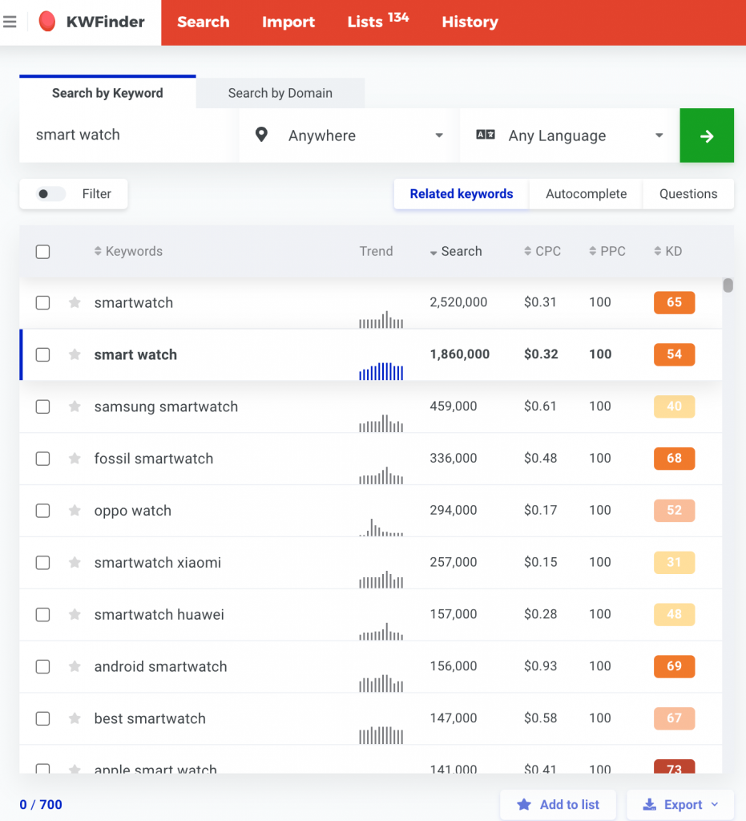Star the best smartwatch keyword
The width and height of the screenshot is (746, 821).
(75, 718)
